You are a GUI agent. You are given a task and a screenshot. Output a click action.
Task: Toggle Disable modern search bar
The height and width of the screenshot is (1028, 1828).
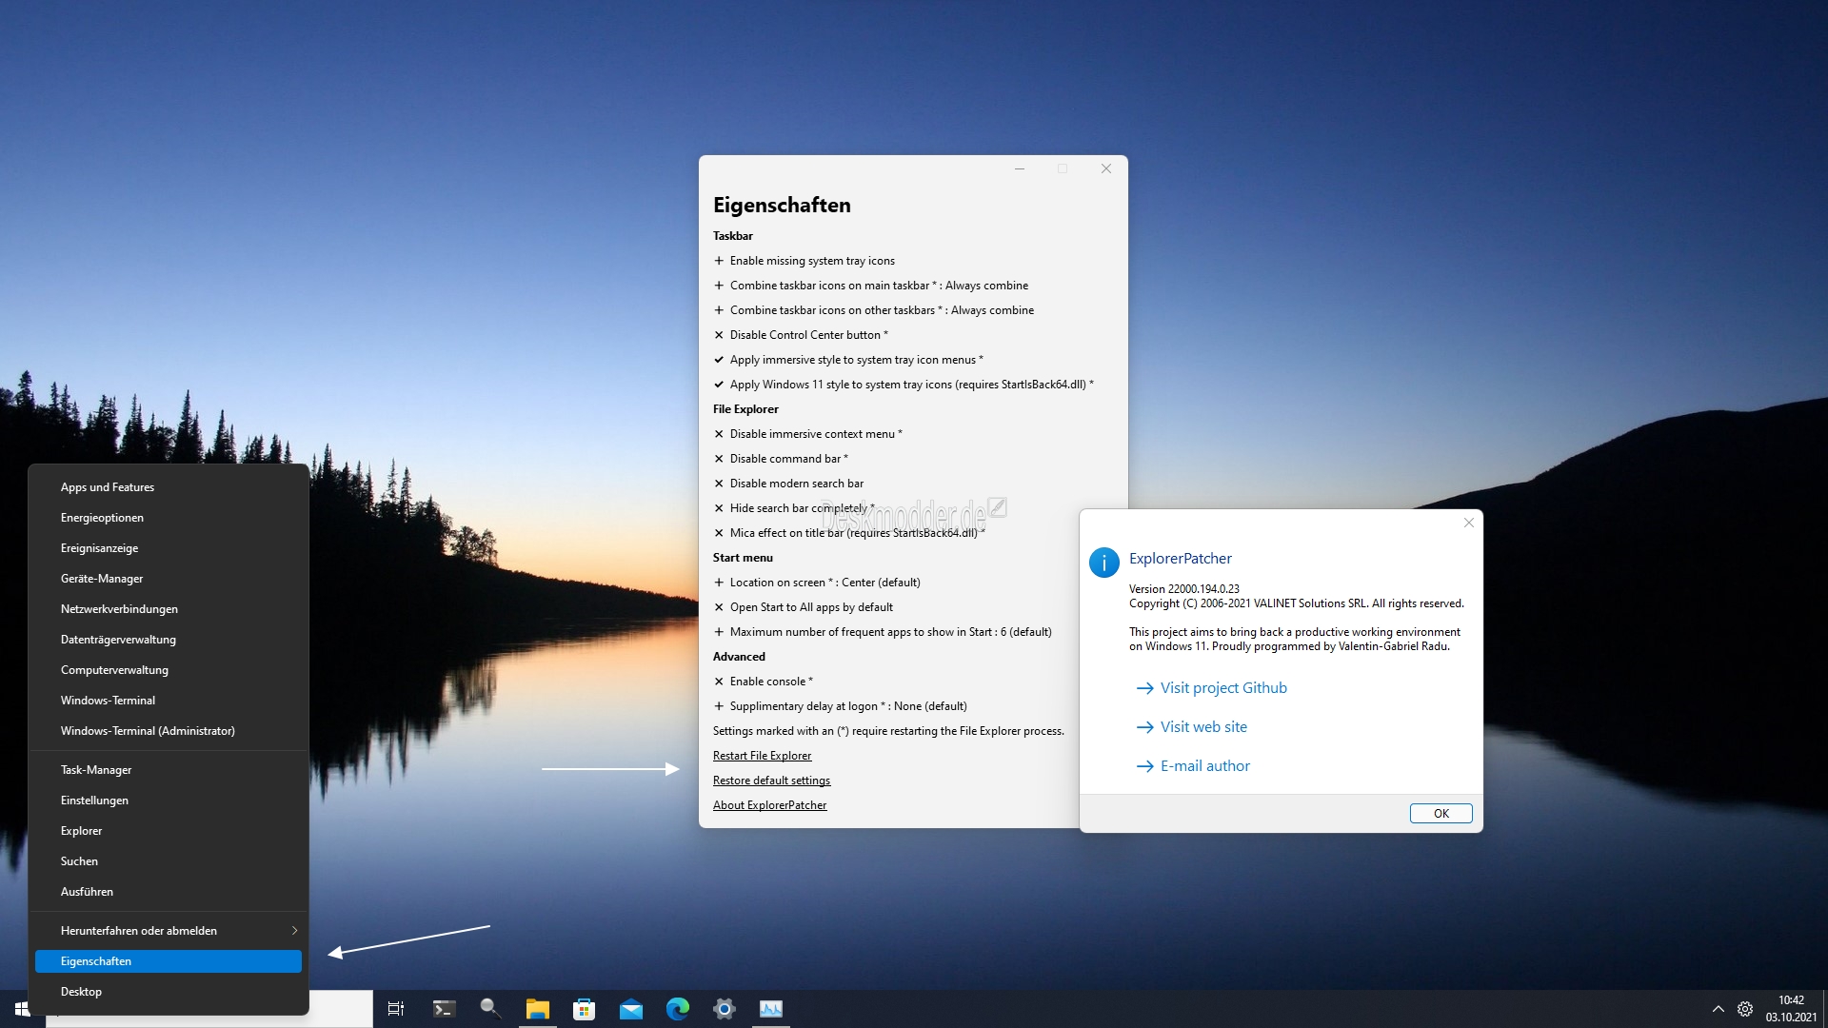[x=789, y=484]
